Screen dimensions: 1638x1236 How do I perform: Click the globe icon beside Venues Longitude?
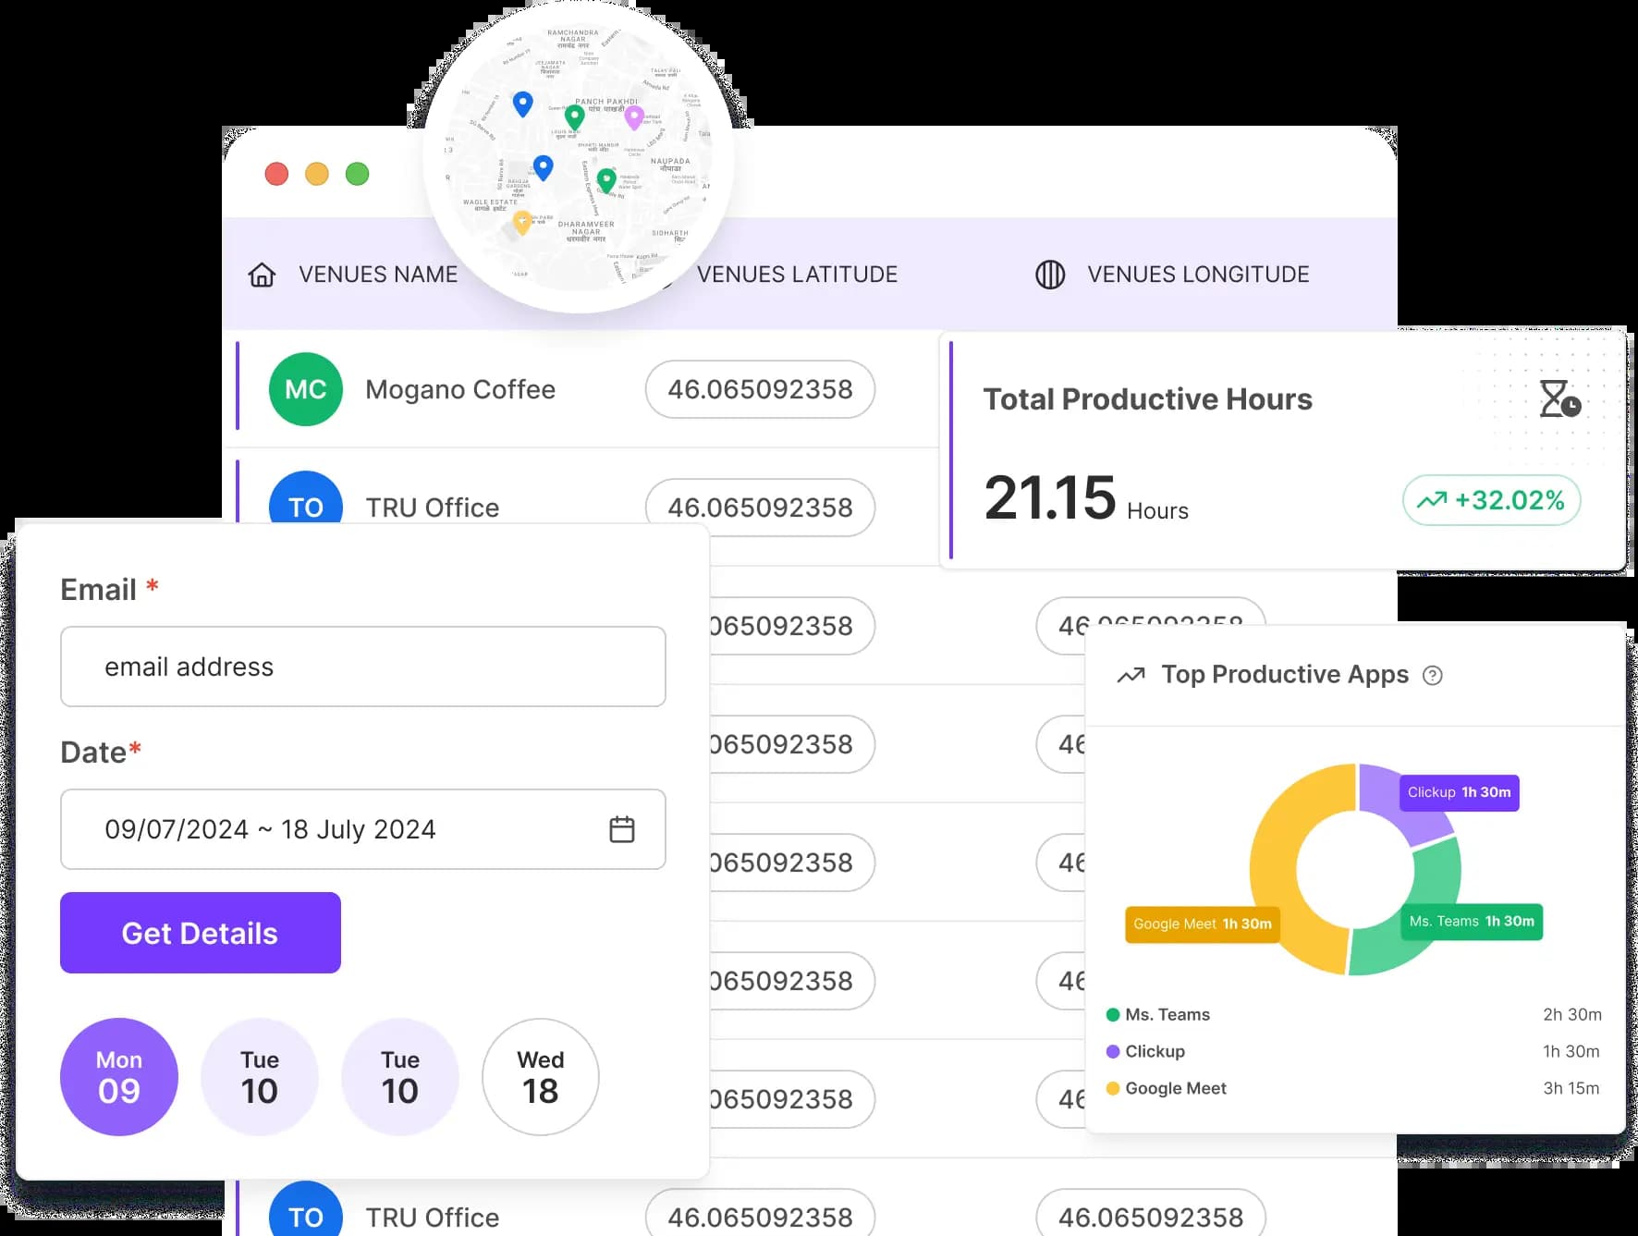(x=1049, y=274)
